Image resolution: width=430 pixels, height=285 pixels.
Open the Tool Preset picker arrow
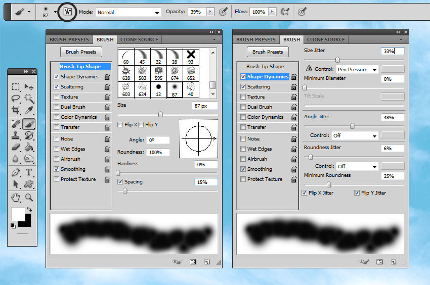[x=29, y=12]
